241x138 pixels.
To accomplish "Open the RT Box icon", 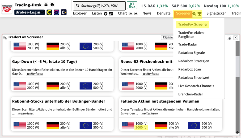I will click(x=132, y=5).
